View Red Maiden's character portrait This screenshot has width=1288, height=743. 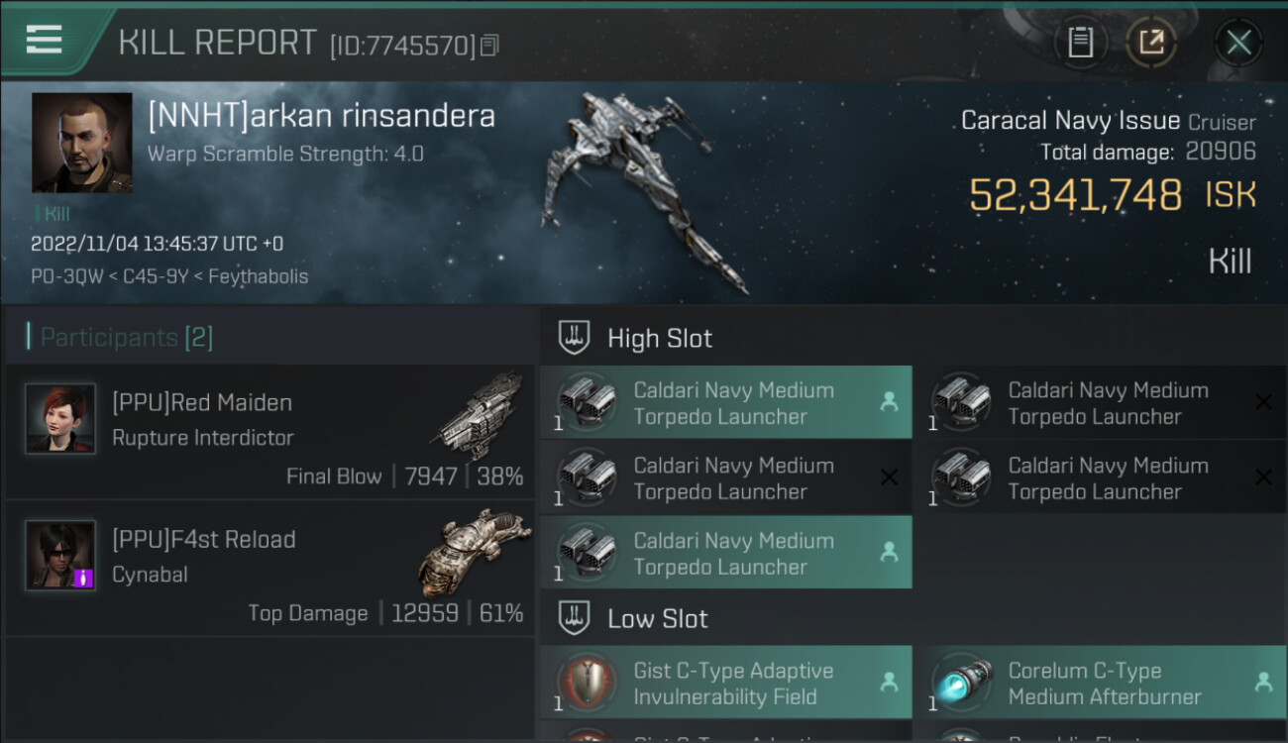[x=60, y=418]
